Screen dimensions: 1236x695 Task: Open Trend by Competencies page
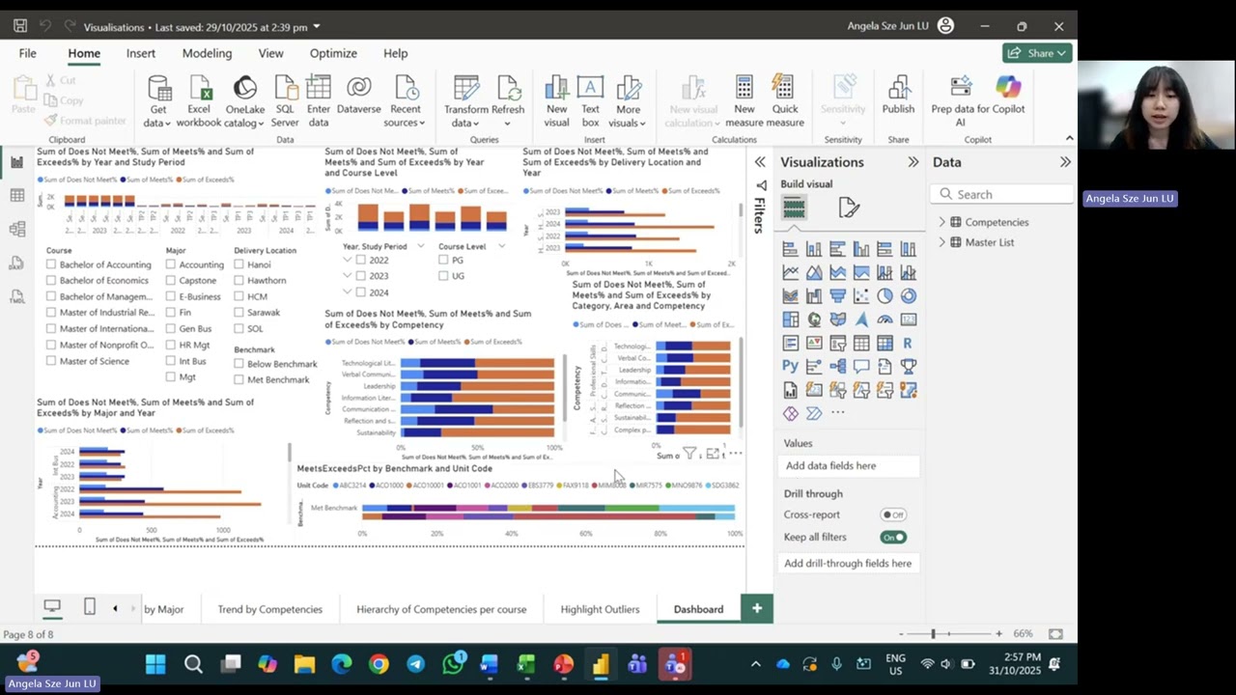coord(270,609)
